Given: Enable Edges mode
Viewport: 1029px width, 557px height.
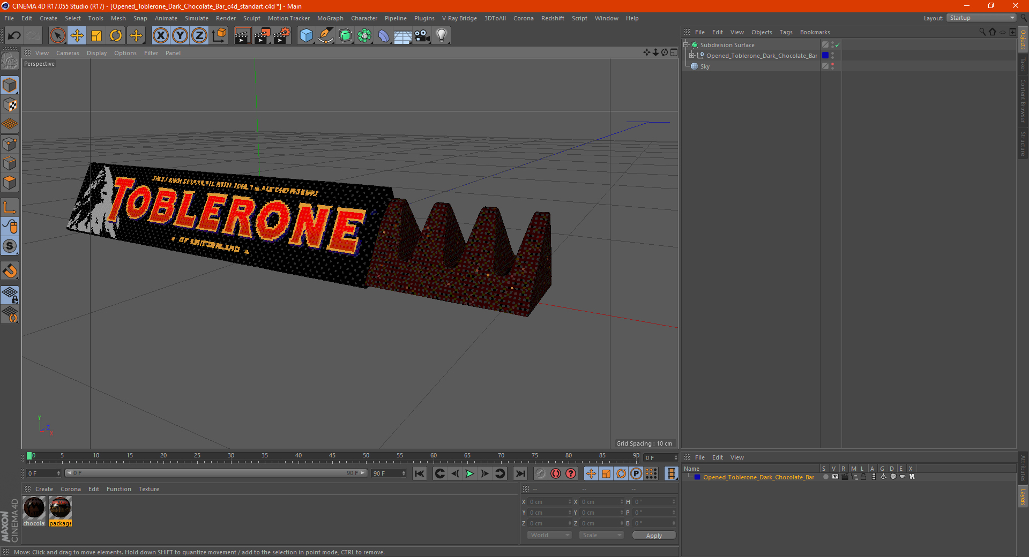Looking at the screenshot, I should point(10,163).
